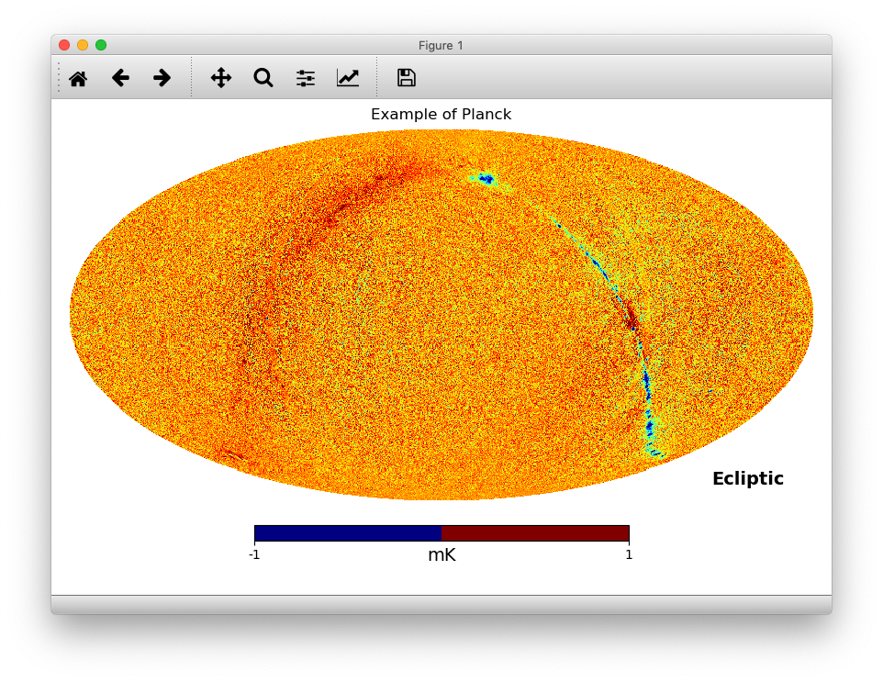Click the 'Example of Planck' title
Screen dimensions: 883x682
[441, 114]
